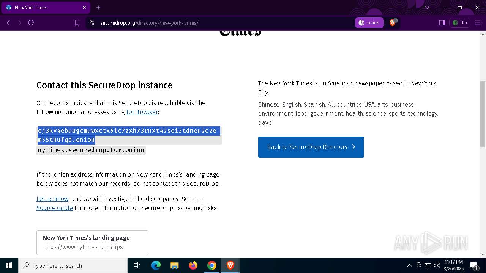Image resolution: width=486 pixels, height=273 pixels.
Task: Follow the Tor Browser link
Action: click(x=142, y=112)
